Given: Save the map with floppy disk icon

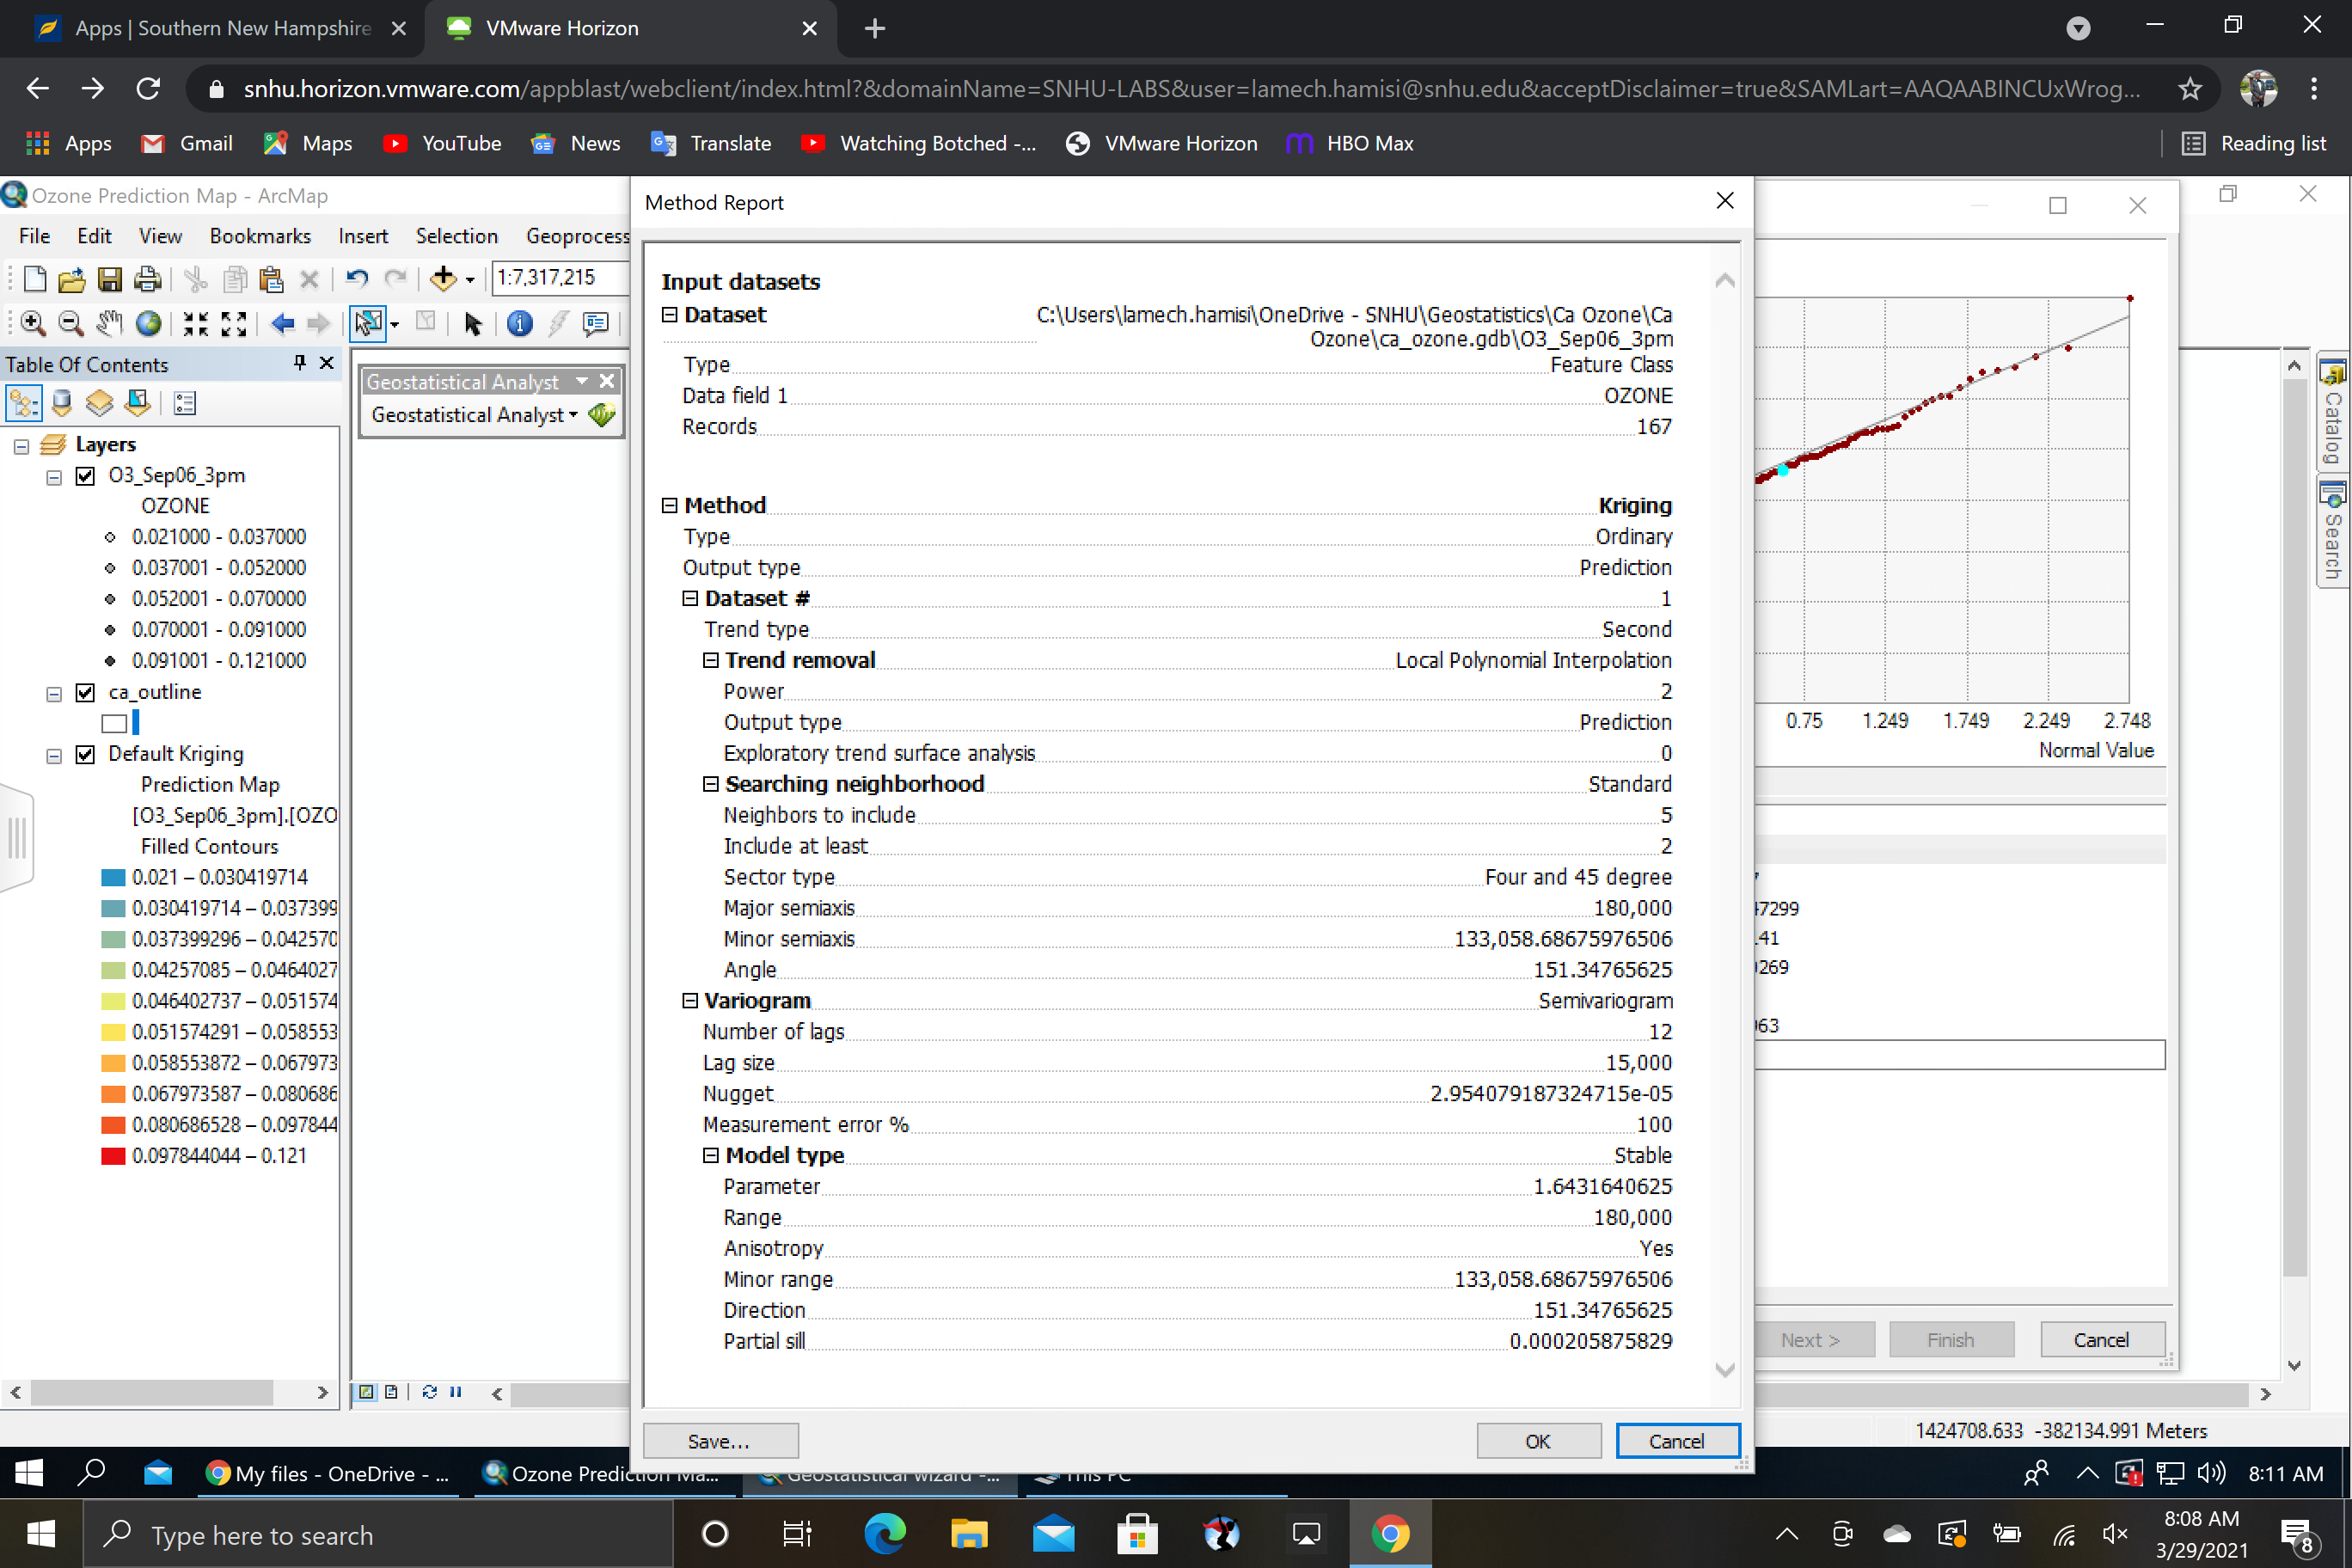Looking at the screenshot, I should tap(109, 279).
